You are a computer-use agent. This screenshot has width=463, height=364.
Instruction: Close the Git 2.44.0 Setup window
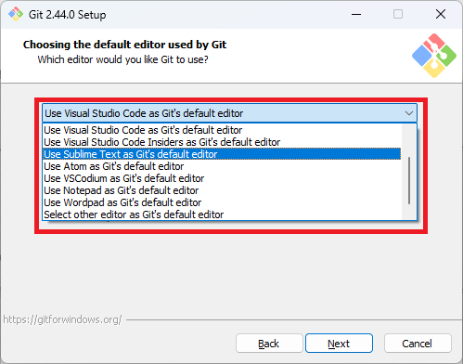441,14
